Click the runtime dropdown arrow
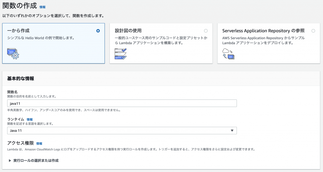Image resolution: width=323 pixels, height=172 pixels. pyautogui.click(x=232, y=131)
